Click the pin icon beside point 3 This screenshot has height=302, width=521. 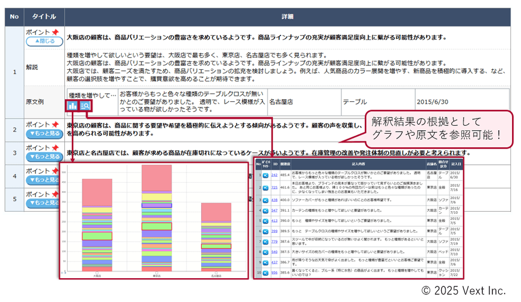55,148
